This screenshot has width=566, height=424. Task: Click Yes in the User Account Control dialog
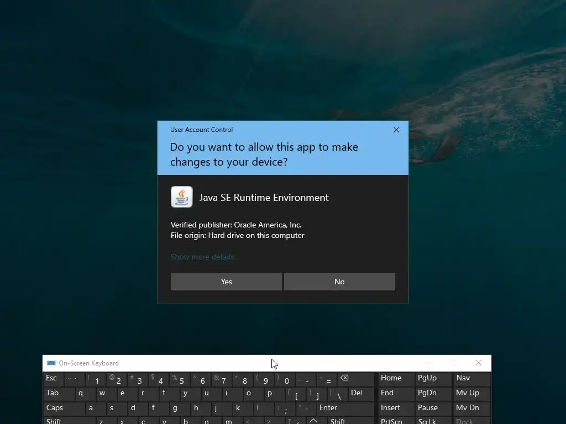(226, 282)
